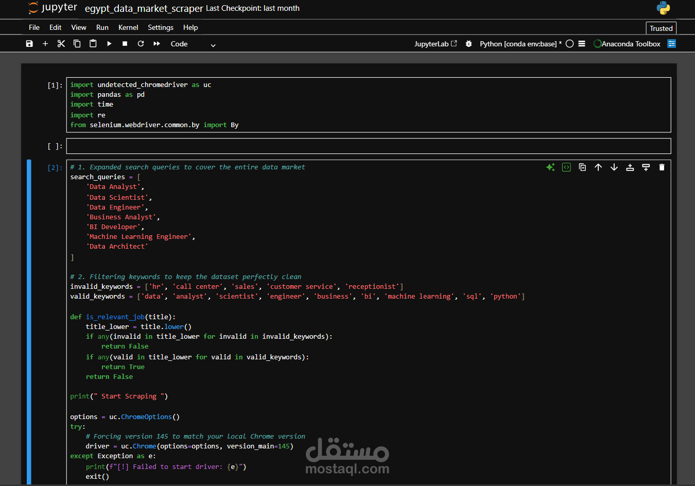695x486 pixels.
Task: Open the Anaconda Toolbox
Action: click(x=627, y=44)
